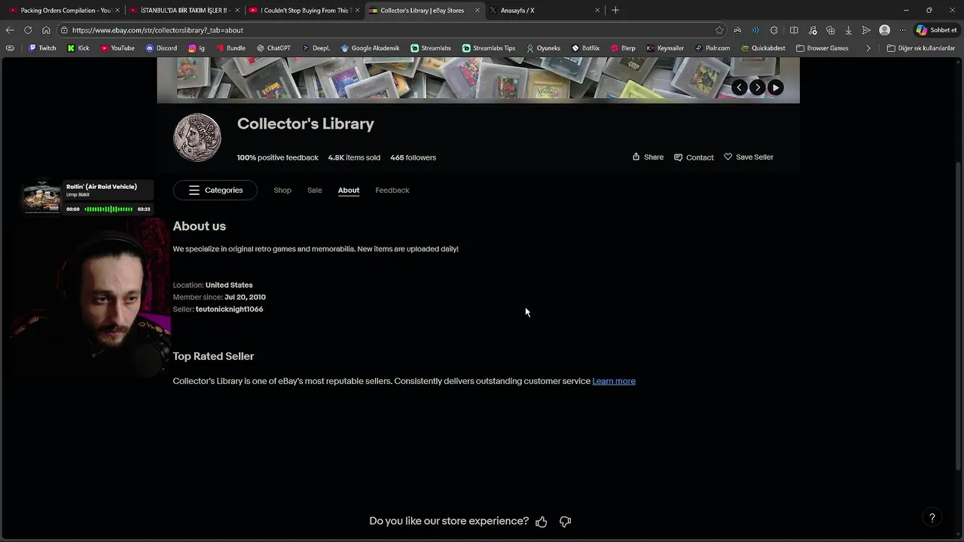964x542 pixels.
Task: Open the Twitch bookmark
Action: click(41, 48)
